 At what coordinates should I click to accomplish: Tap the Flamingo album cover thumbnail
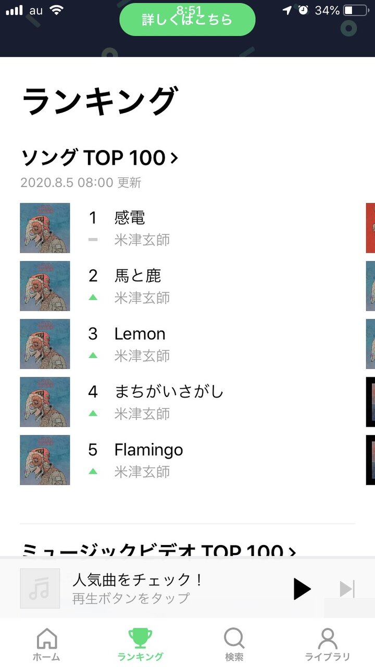pos(45,460)
